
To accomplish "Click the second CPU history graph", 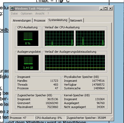I will 90,38.
